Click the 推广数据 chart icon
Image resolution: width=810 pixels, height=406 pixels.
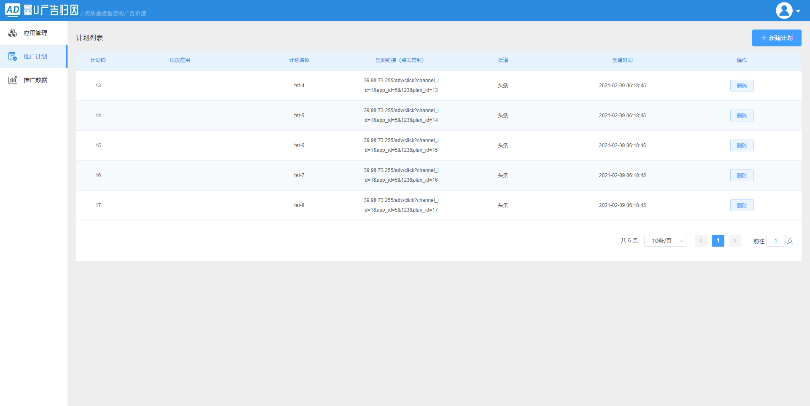(x=13, y=80)
